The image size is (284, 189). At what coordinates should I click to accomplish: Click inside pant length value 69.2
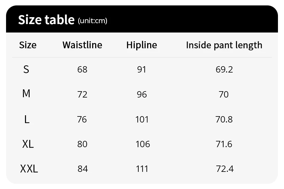tap(224, 70)
